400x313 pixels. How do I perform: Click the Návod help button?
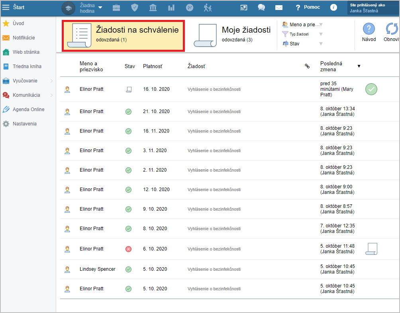369,33
